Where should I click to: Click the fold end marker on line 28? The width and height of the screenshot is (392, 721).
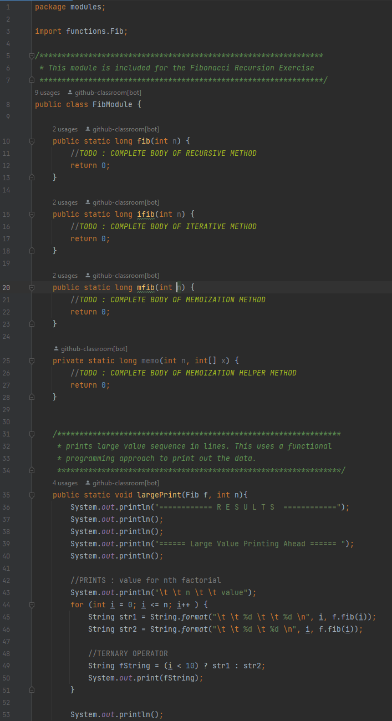(x=32, y=397)
